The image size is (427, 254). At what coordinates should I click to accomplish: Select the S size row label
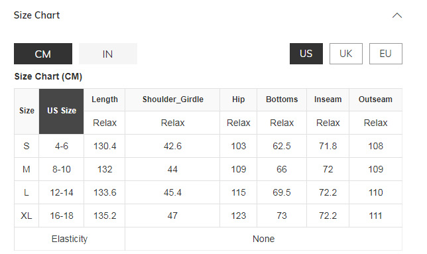pos(27,146)
